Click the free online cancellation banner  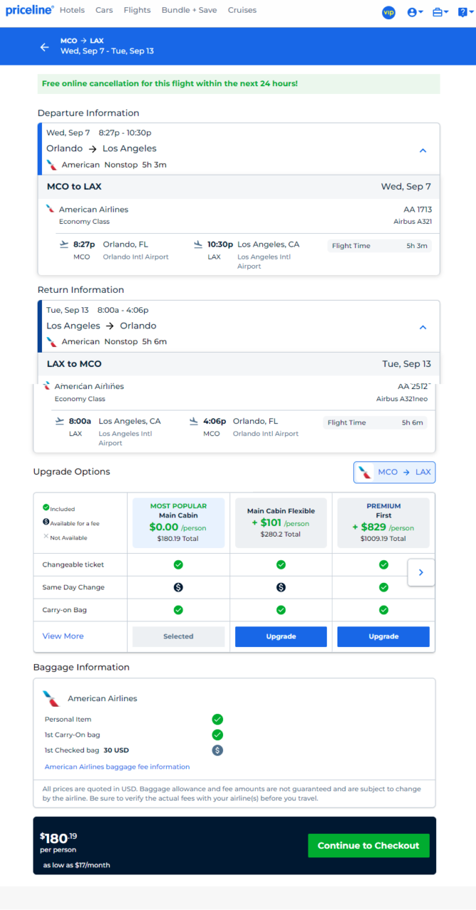239,84
